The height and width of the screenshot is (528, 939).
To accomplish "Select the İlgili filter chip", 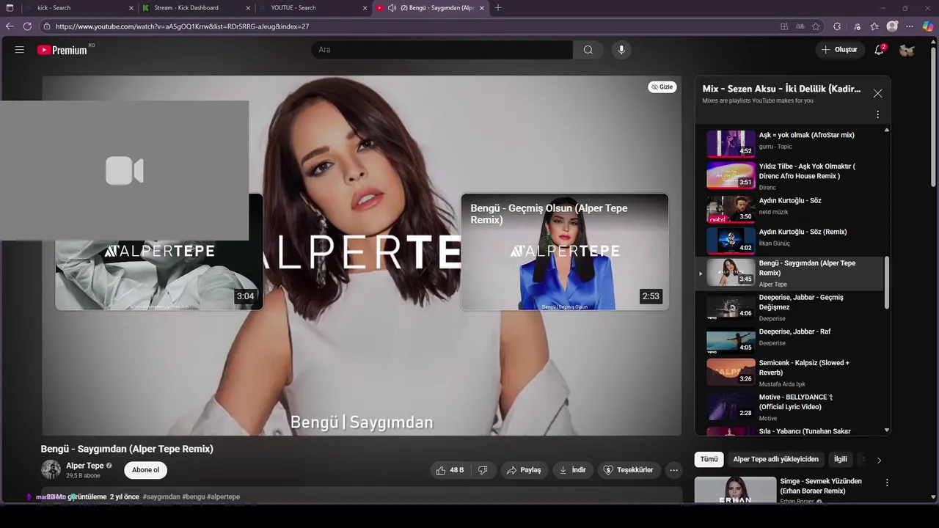I will tap(840, 459).
